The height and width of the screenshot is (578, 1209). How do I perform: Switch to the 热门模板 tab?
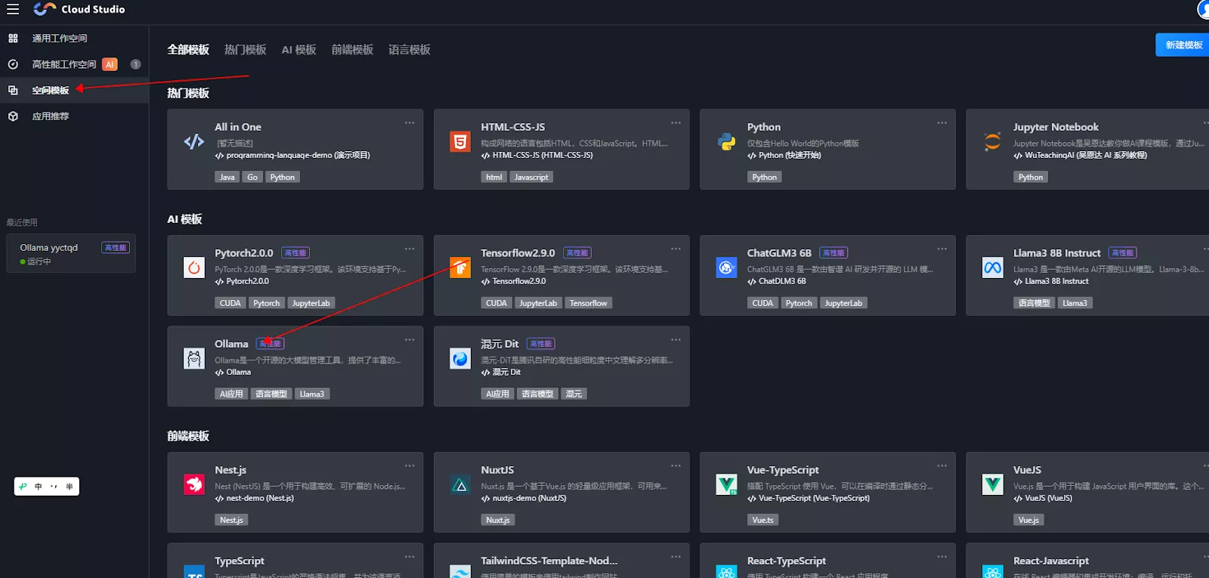pyautogui.click(x=246, y=50)
